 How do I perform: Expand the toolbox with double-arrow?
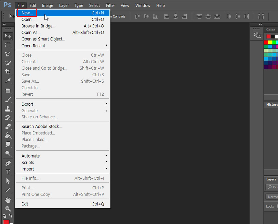(4, 24)
